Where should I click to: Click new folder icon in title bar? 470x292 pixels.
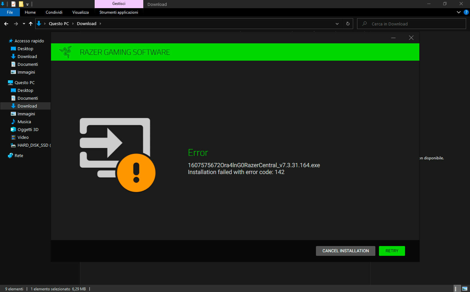[x=21, y=4]
